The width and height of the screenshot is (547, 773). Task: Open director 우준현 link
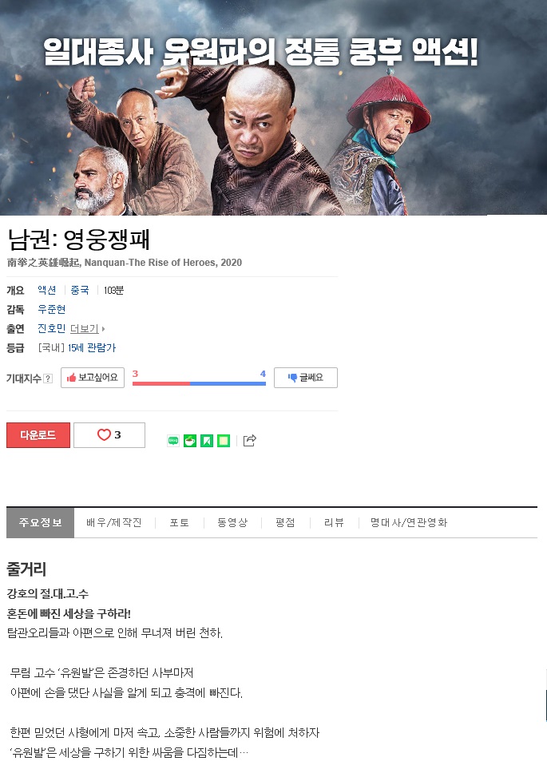(52, 309)
